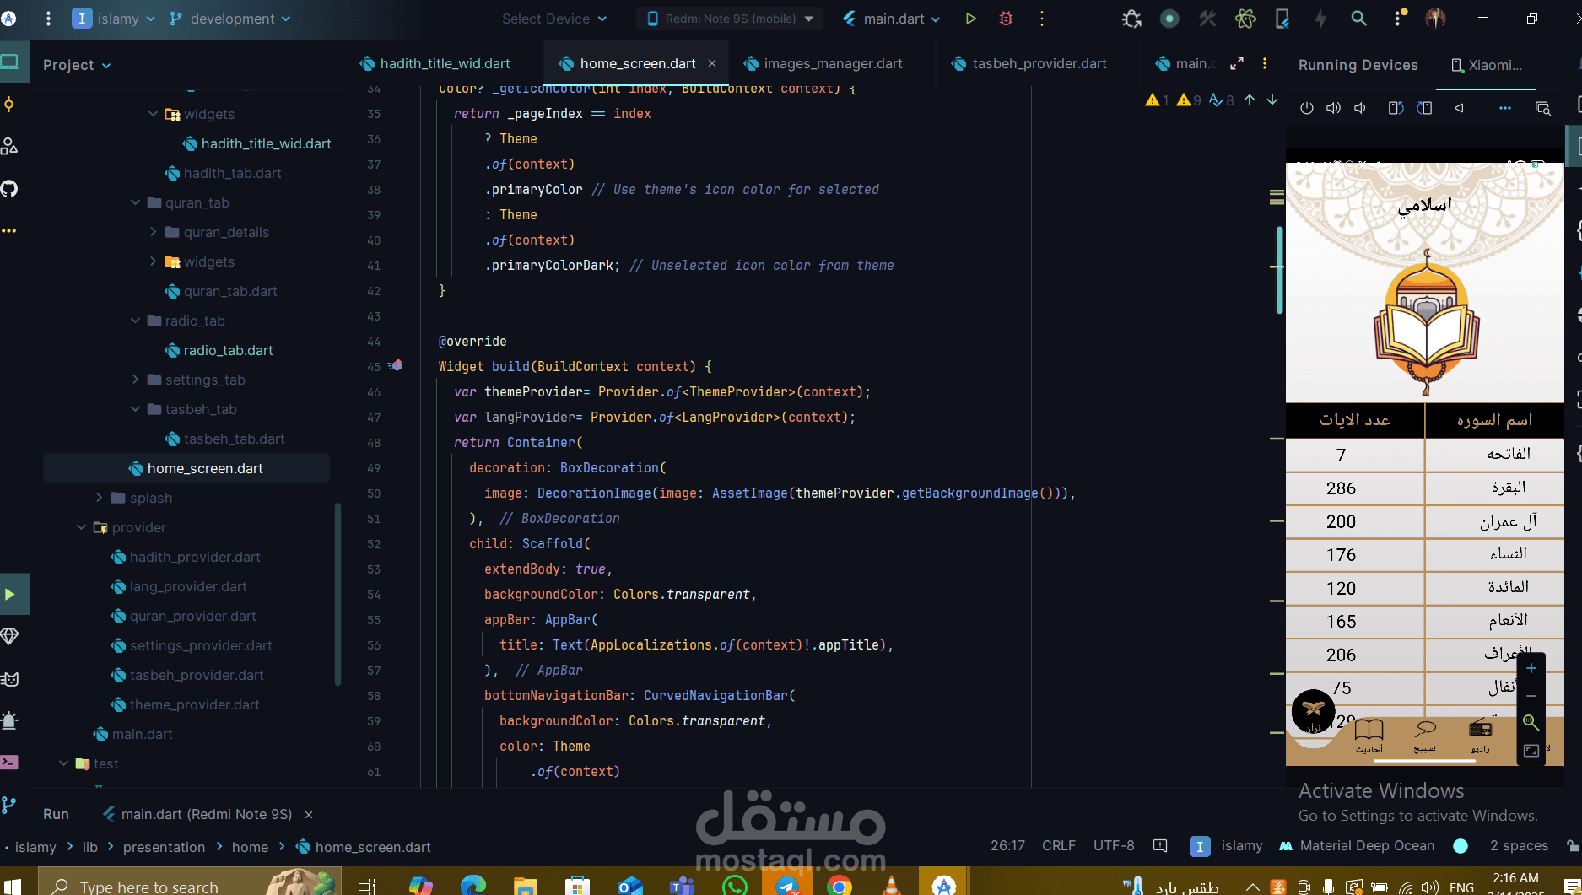
Task: Rotate the device right
Action: tap(1425, 108)
